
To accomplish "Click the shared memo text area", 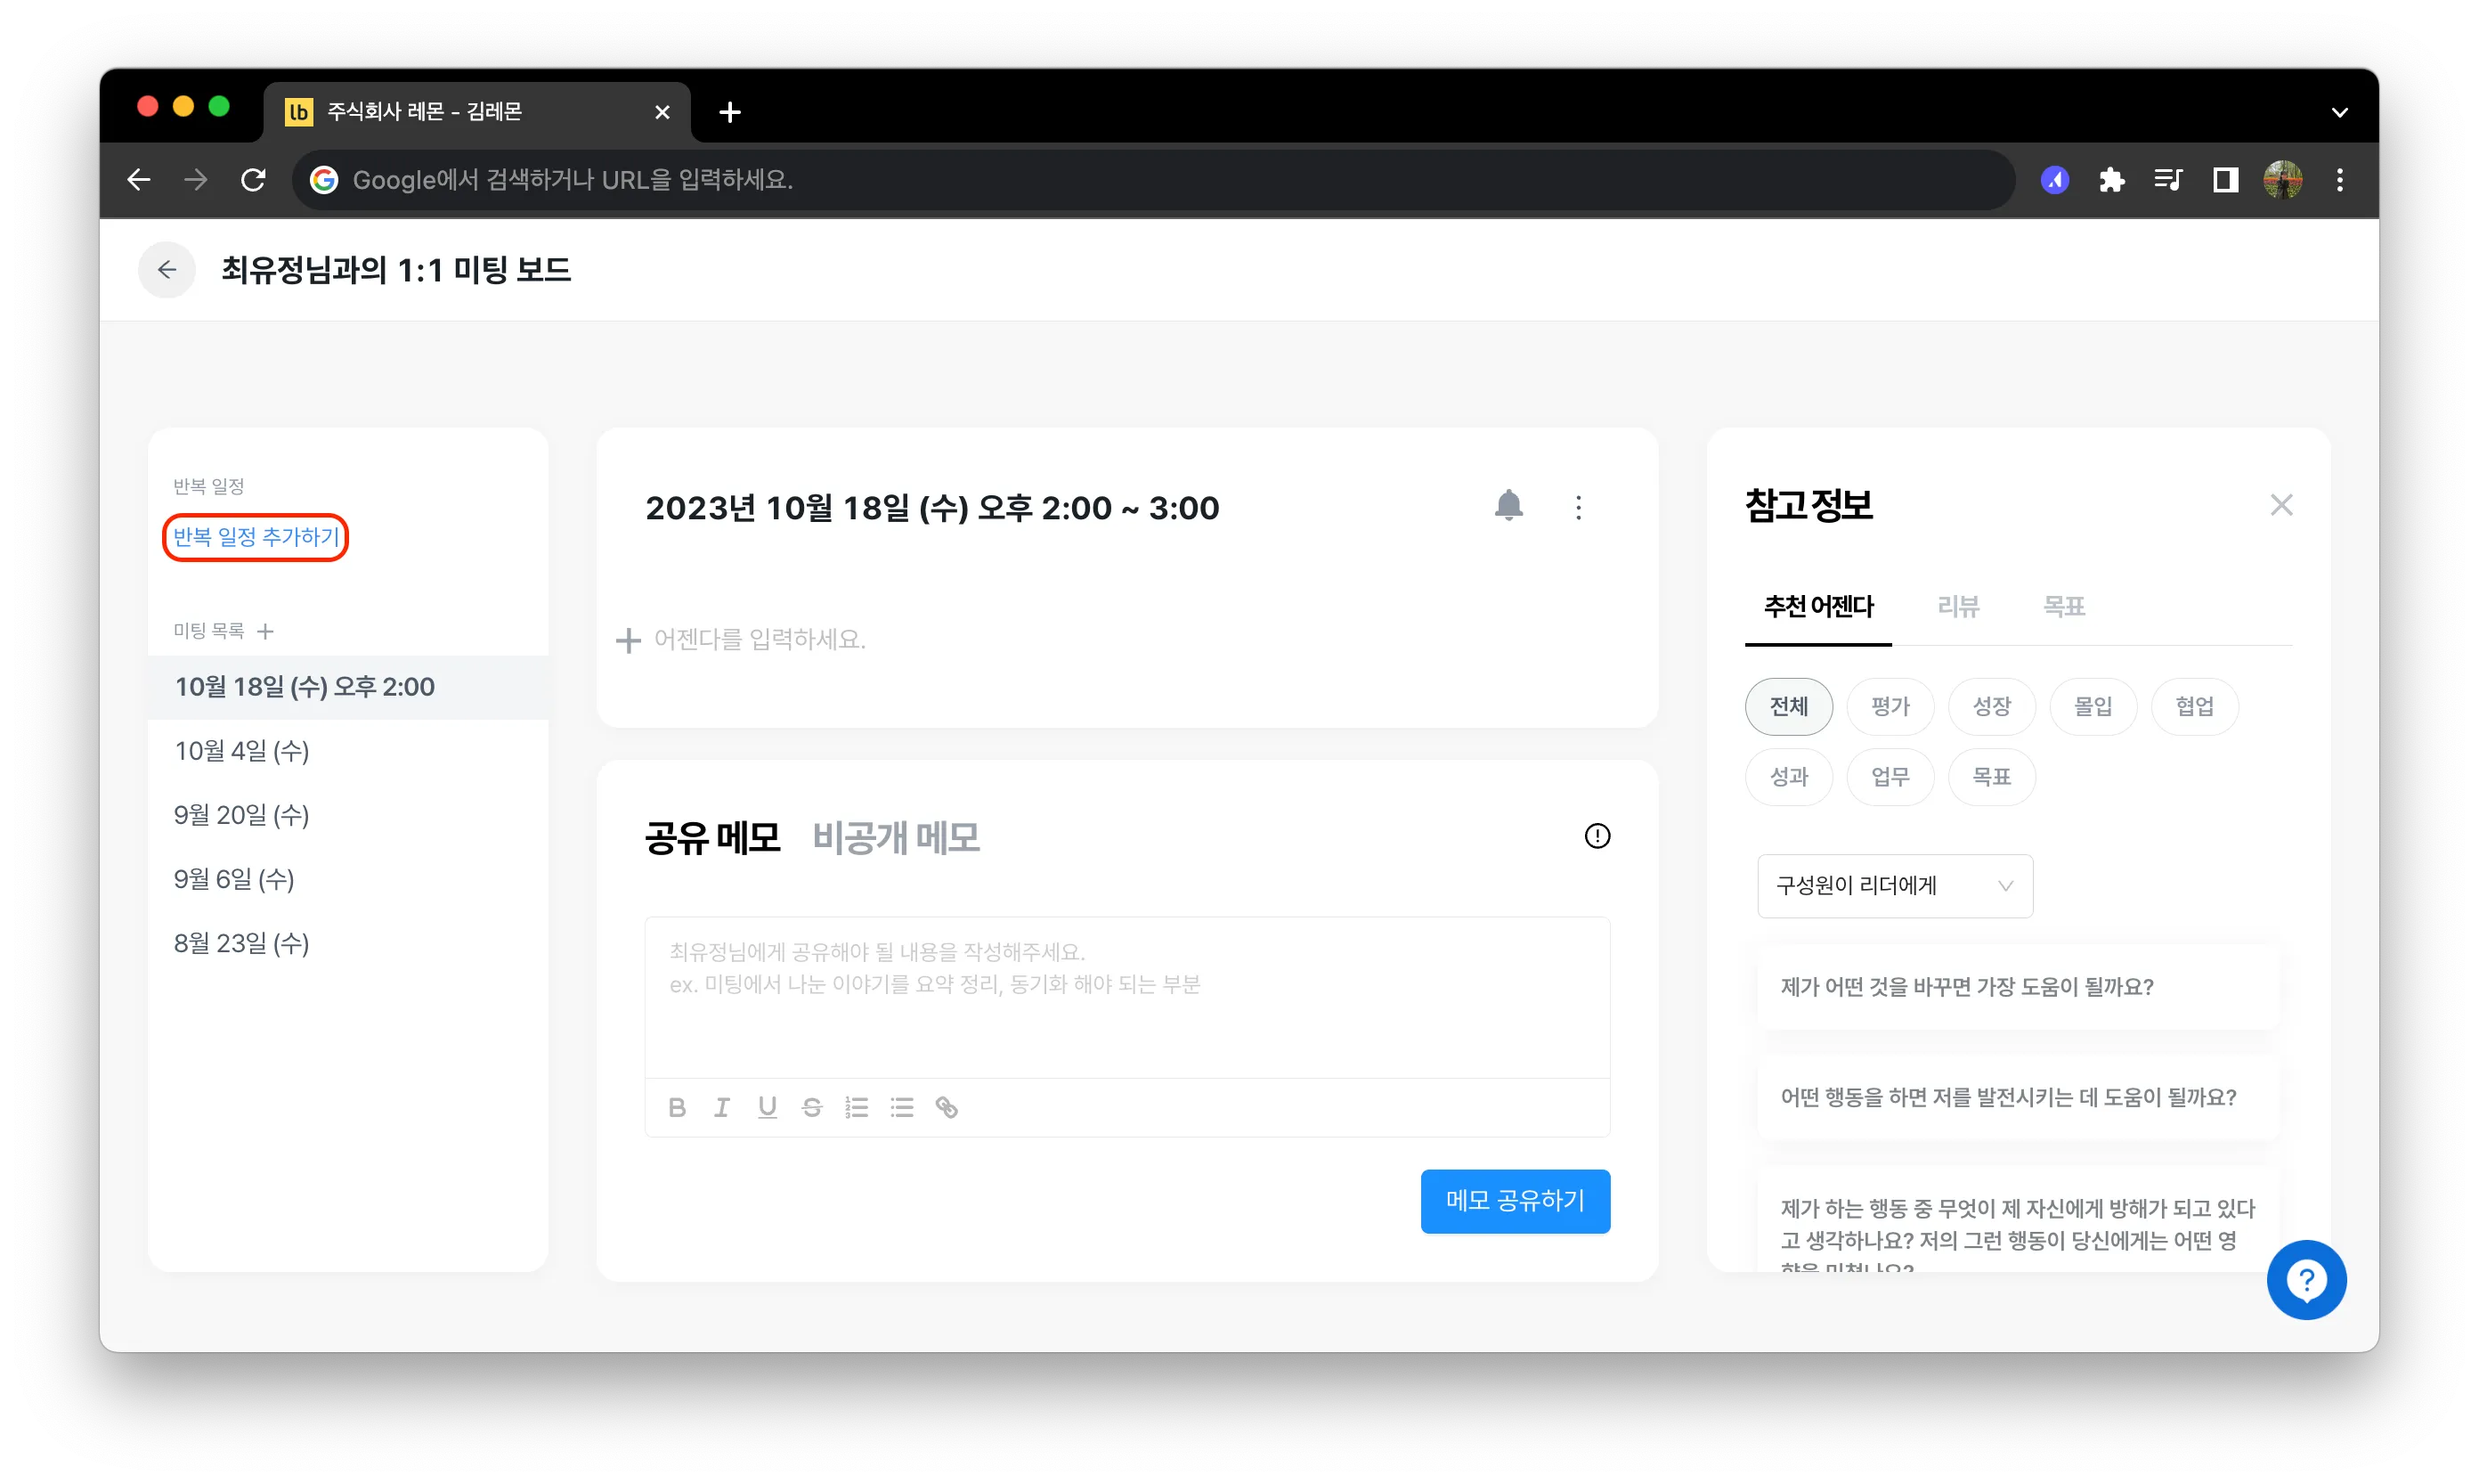I will [1126, 997].
